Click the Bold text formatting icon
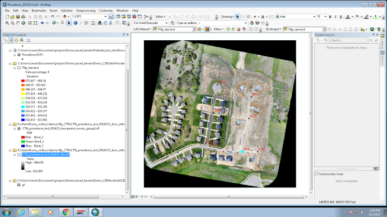The image size is (387, 217). 330,17
